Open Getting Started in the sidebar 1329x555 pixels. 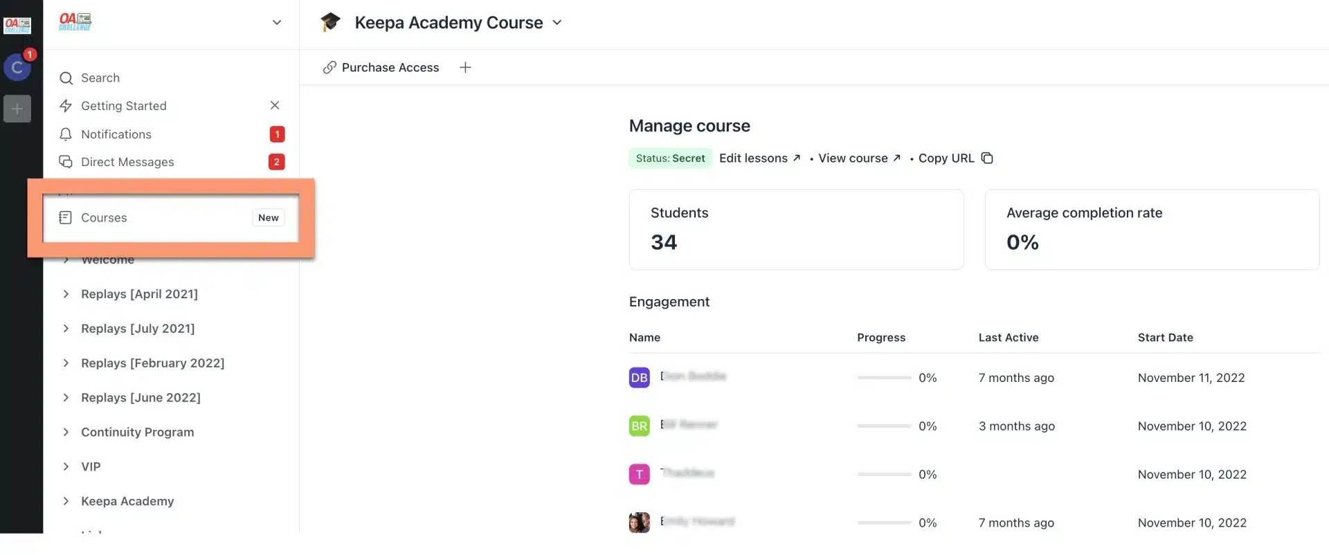pyautogui.click(x=124, y=106)
